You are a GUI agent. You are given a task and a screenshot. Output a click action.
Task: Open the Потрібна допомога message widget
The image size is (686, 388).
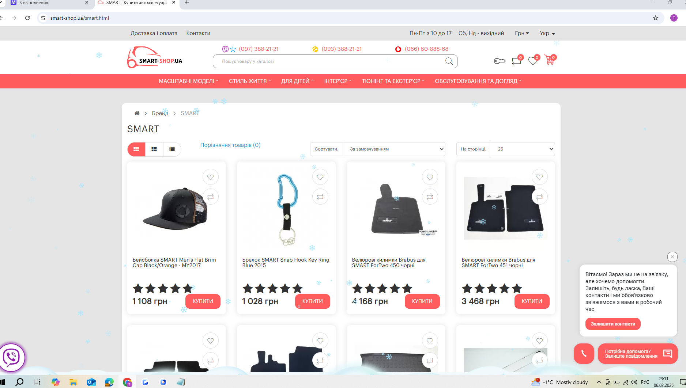(x=638, y=354)
